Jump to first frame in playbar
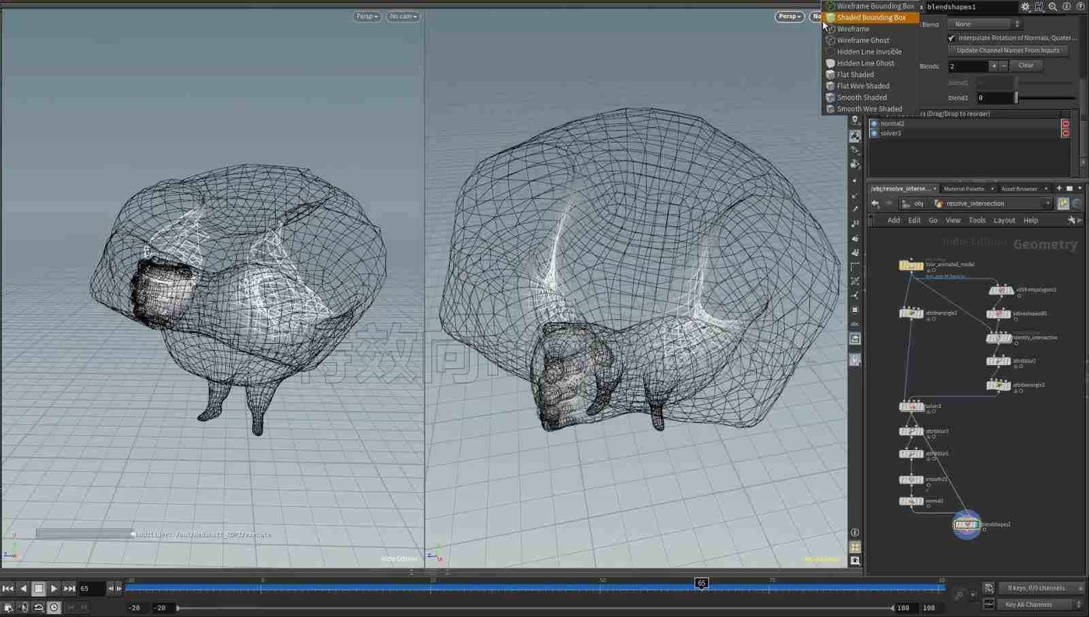The width and height of the screenshot is (1089, 617). point(7,588)
